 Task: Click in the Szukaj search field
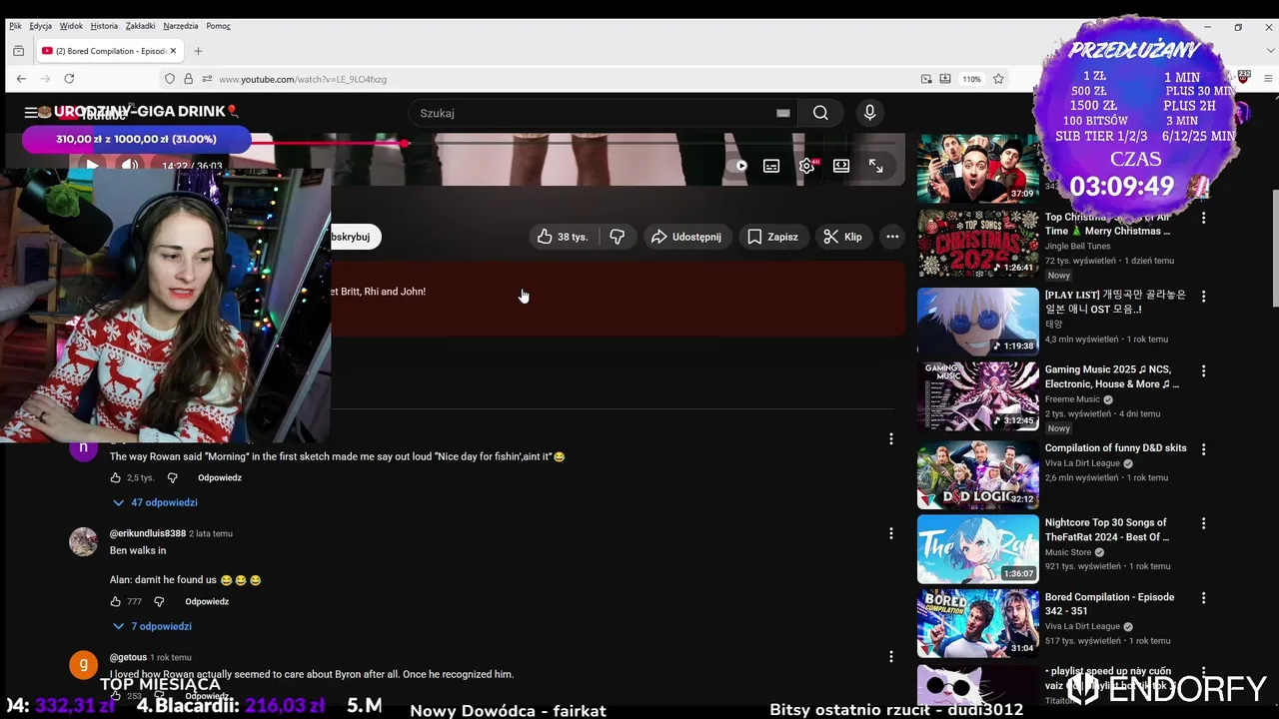click(x=595, y=113)
